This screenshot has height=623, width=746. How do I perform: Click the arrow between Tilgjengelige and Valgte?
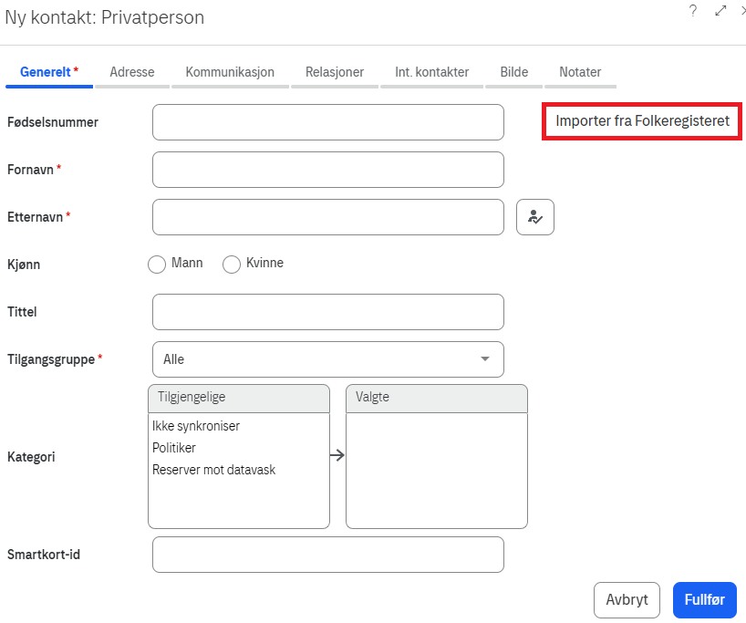pos(337,455)
